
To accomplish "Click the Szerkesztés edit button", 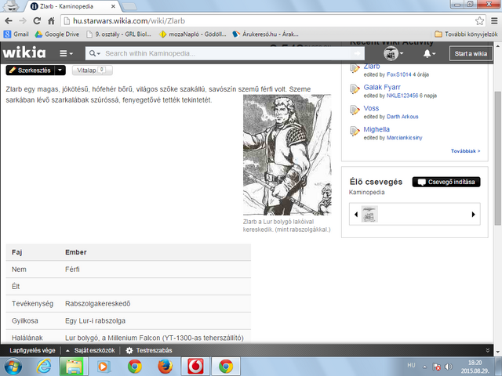I will (30, 70).
